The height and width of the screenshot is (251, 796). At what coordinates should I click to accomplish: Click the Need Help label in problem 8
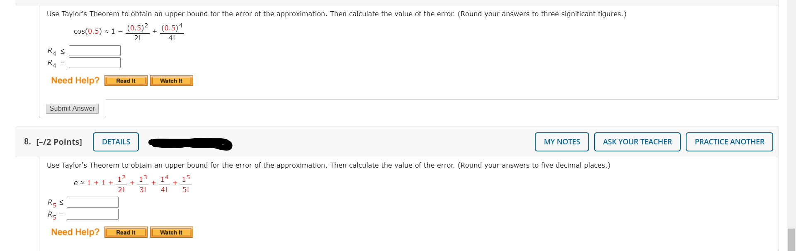click(x=75, y=232)
